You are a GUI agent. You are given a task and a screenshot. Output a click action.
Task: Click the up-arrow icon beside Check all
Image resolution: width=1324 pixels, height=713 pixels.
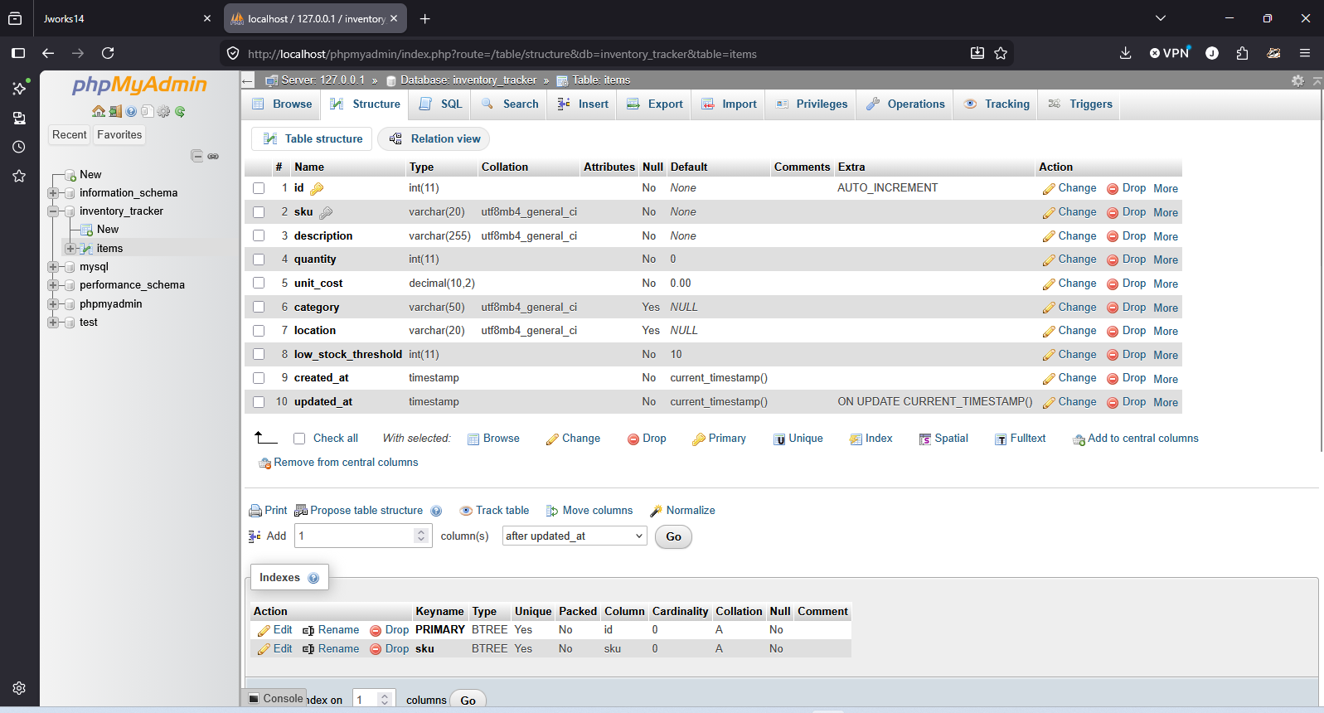[265, 438]
